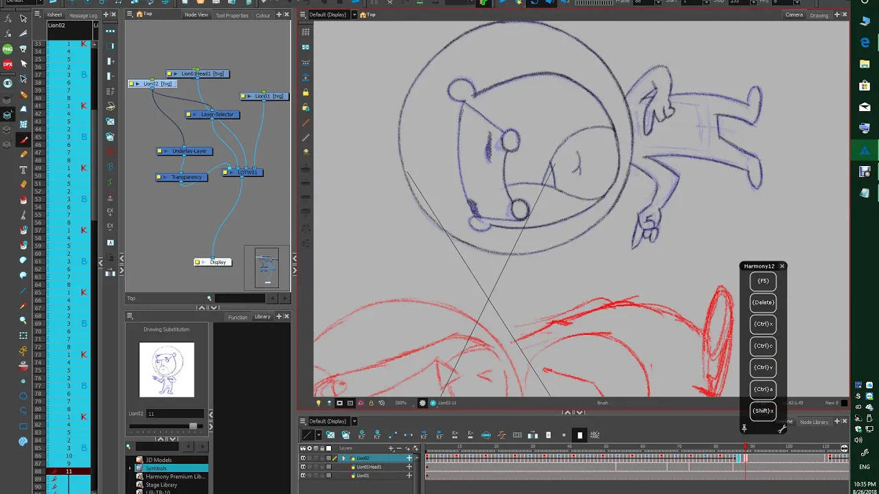879x494 pixels.
Task: Select the Text tool
Action: click(x=23, y=169)
